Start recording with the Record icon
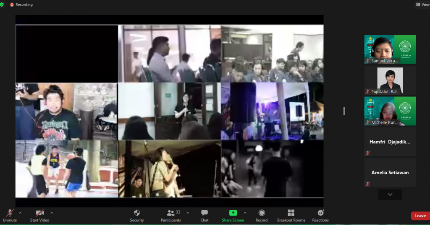This screenshot has width=430, height=225. point(262,213)
